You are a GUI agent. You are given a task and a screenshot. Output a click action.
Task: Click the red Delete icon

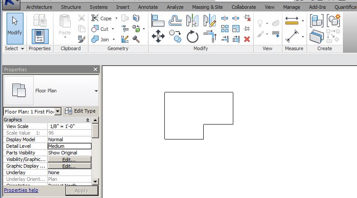click(247, 39)
